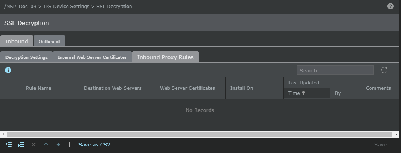Click Save as CSV link
Screen dimensions: 401x153
(x=94, y=145)
